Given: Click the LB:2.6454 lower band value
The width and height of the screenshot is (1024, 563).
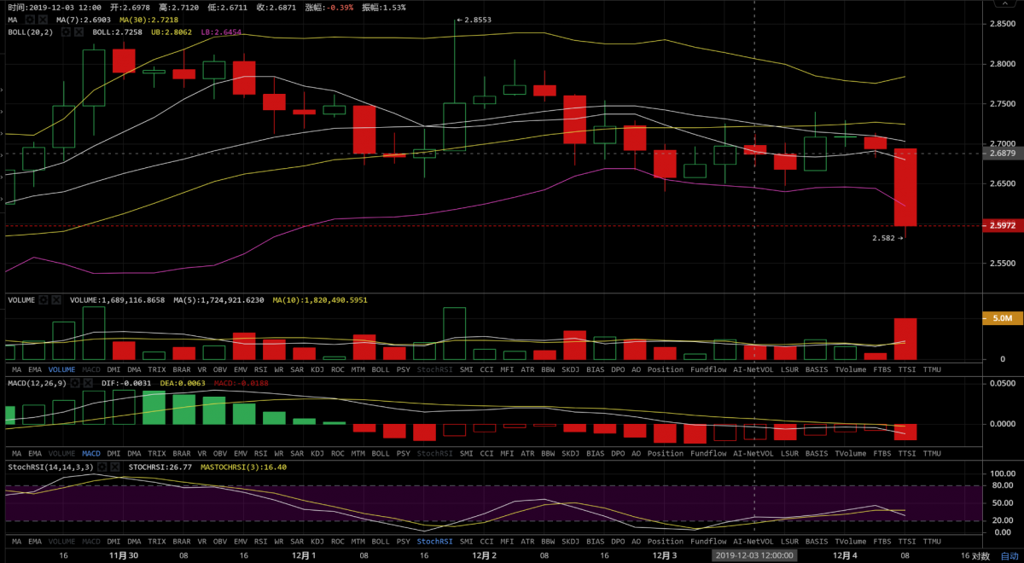Looking at the screenshot, I should coord(220,32).
